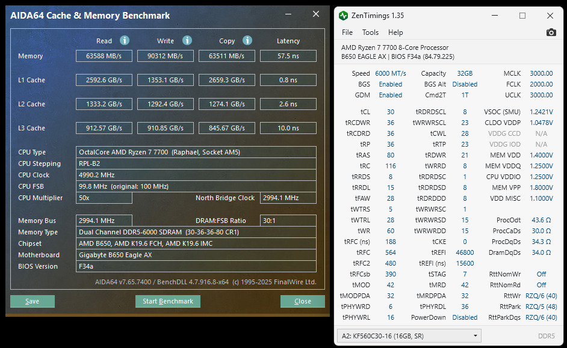Screen dimensions: 567x348
Task: Click the Copy info icon in AIDA64
Action: [x=247, y=40]
